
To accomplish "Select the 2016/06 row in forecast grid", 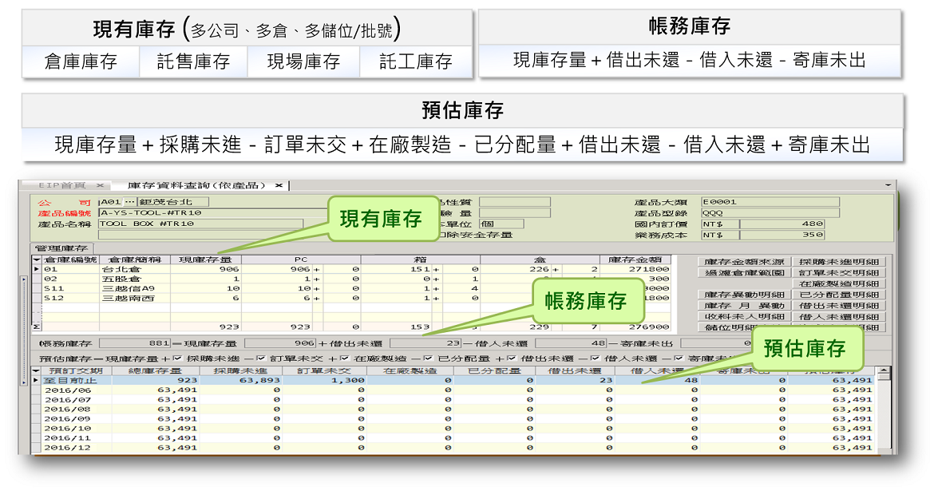I will click(x=72, y=390).
